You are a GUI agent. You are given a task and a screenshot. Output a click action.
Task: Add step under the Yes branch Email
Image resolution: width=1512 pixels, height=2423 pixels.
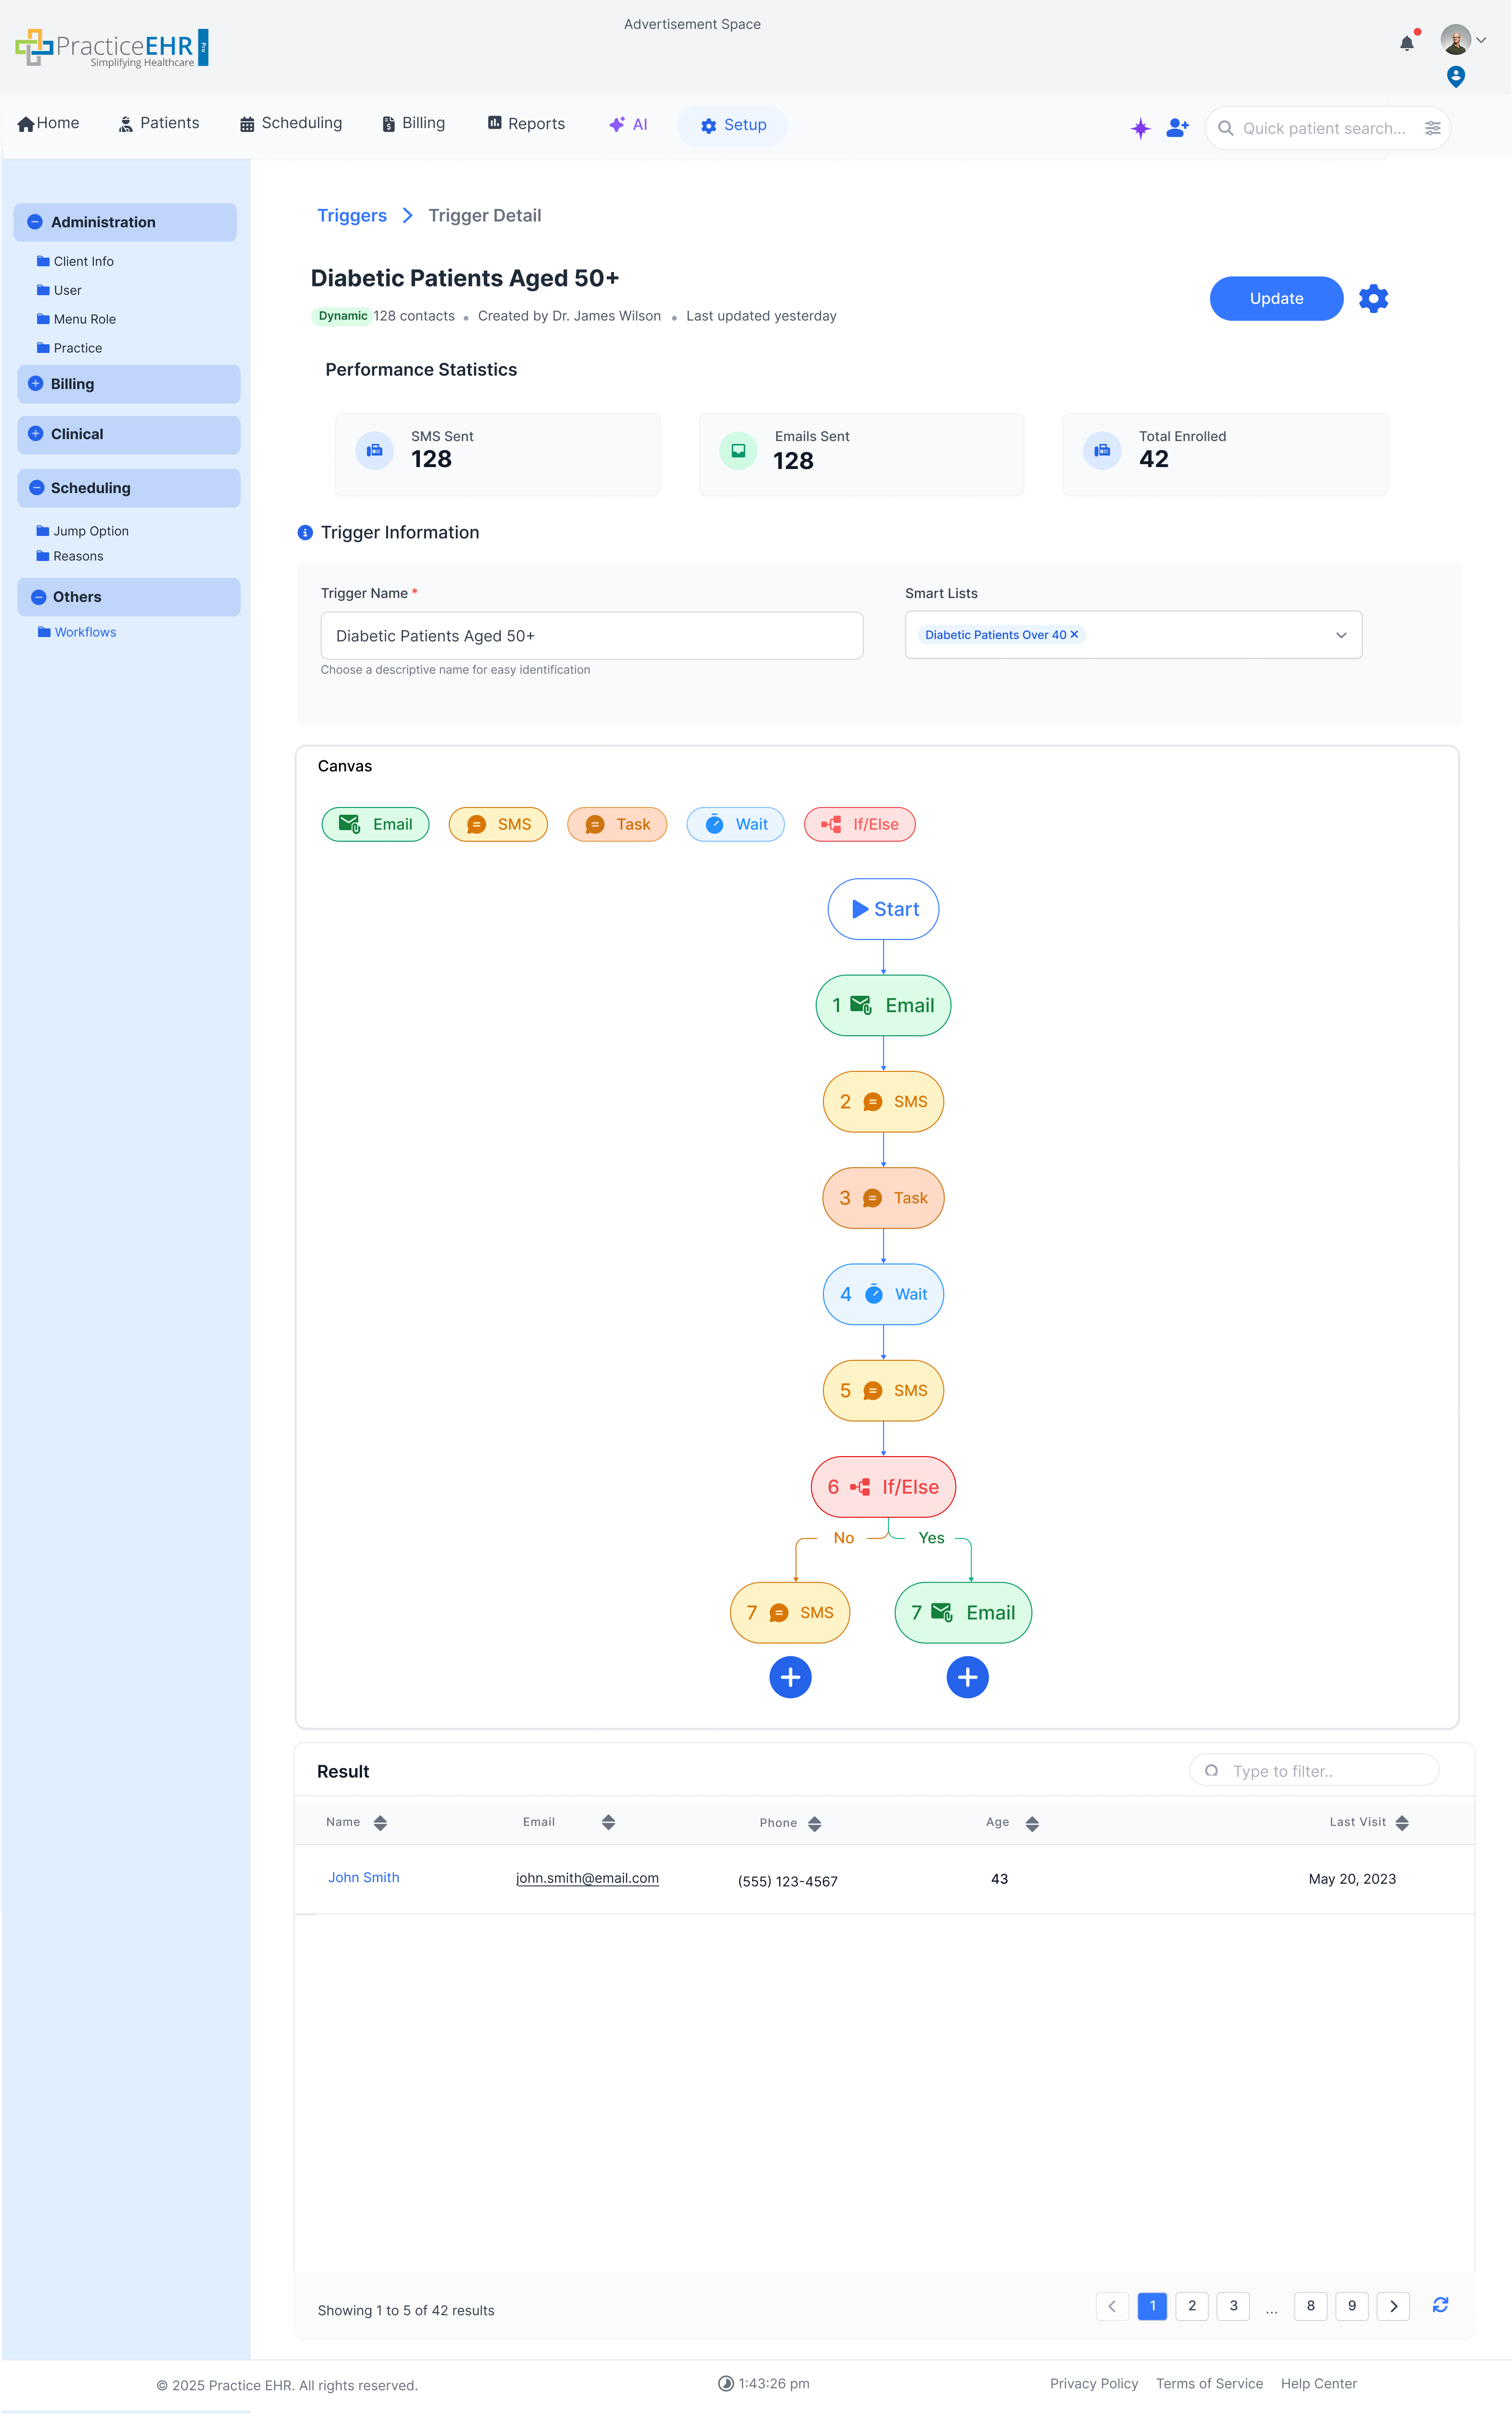click(x=967, y=1677)
